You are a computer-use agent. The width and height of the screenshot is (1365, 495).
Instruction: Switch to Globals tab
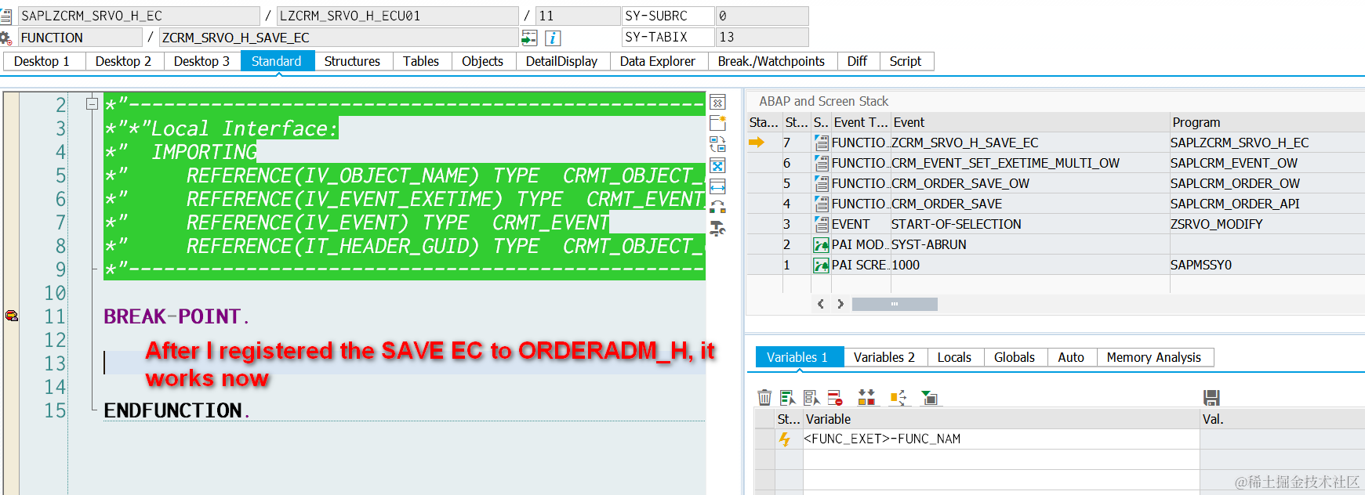tap(1015, 357)
